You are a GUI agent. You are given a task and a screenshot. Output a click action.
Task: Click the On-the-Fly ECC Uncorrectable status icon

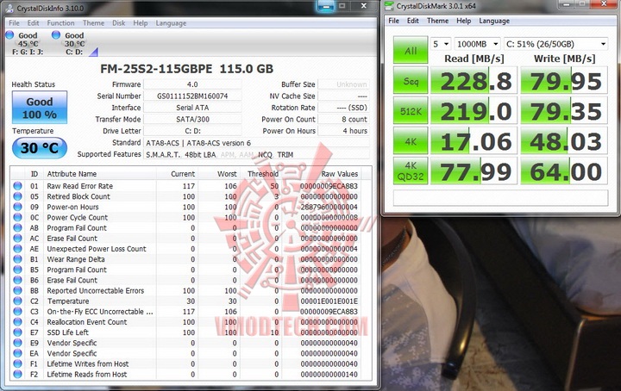point(17,312)
